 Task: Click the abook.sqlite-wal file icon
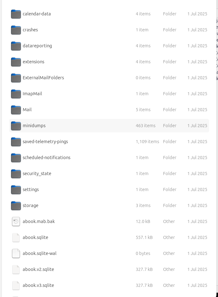click(16, 253)
